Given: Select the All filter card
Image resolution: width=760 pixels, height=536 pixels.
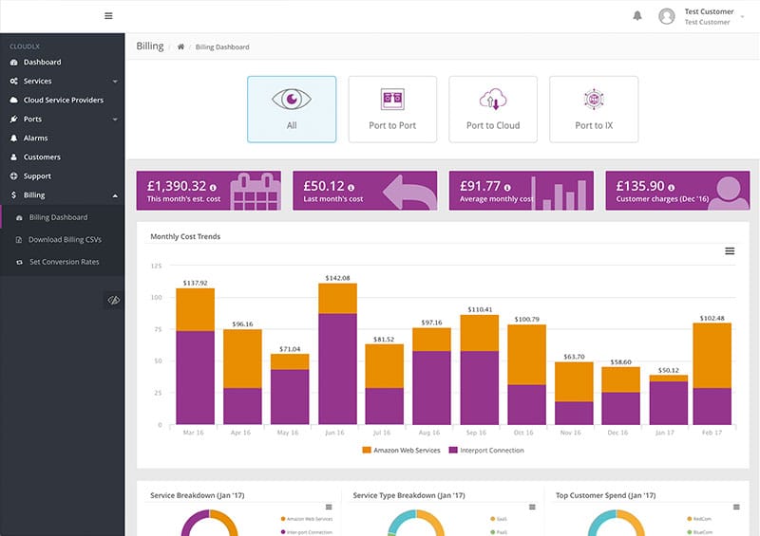Looking at the screenshot, I should point(292,109).
